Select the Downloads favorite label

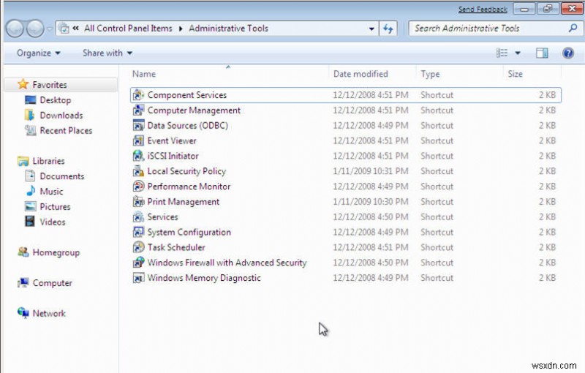[61, 116]
